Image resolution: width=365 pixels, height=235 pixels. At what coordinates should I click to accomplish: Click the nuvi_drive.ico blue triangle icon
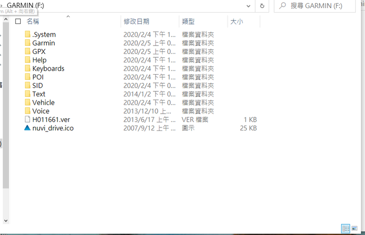[x=27, y=128]
